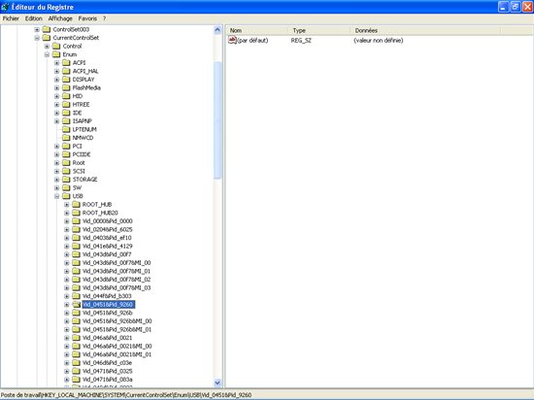Click the STORAGE folder icon
Screen dimensions: 534x400
tap(66, 180)
